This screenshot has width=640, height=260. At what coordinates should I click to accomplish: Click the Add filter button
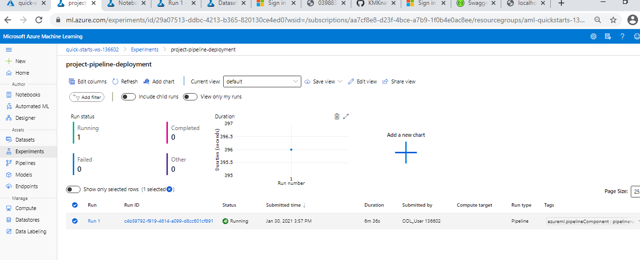(x=87, y=97)
